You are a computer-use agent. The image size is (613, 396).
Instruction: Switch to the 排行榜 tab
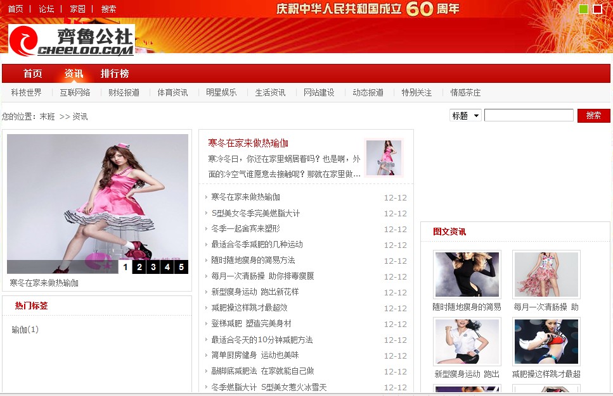115,73
